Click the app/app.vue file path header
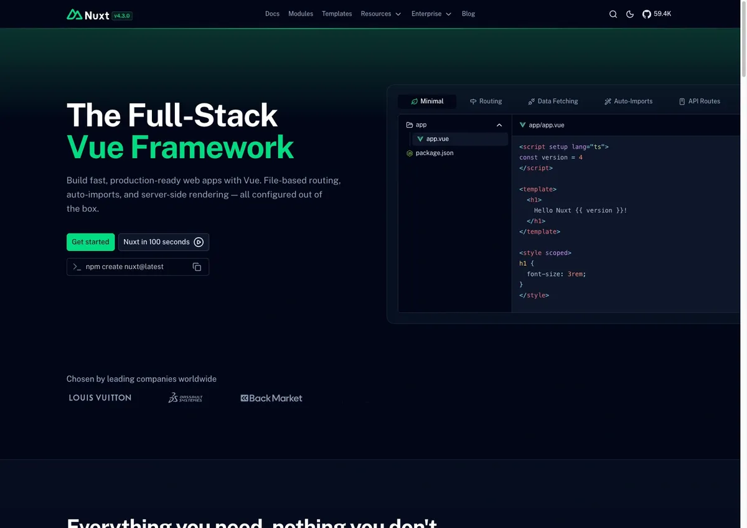 click(546, 125)
